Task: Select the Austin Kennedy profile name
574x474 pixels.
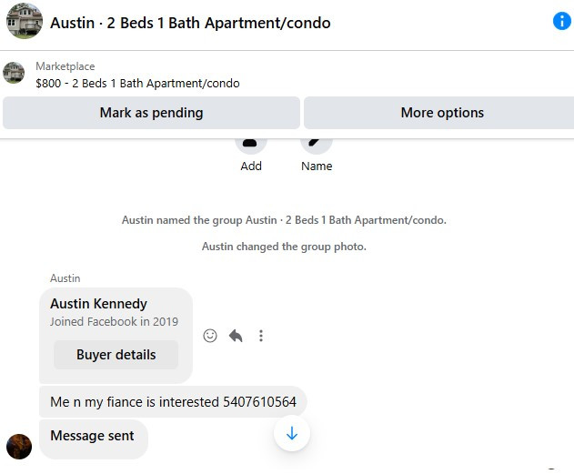Action: pyautogui.click(x=98, y=304)
